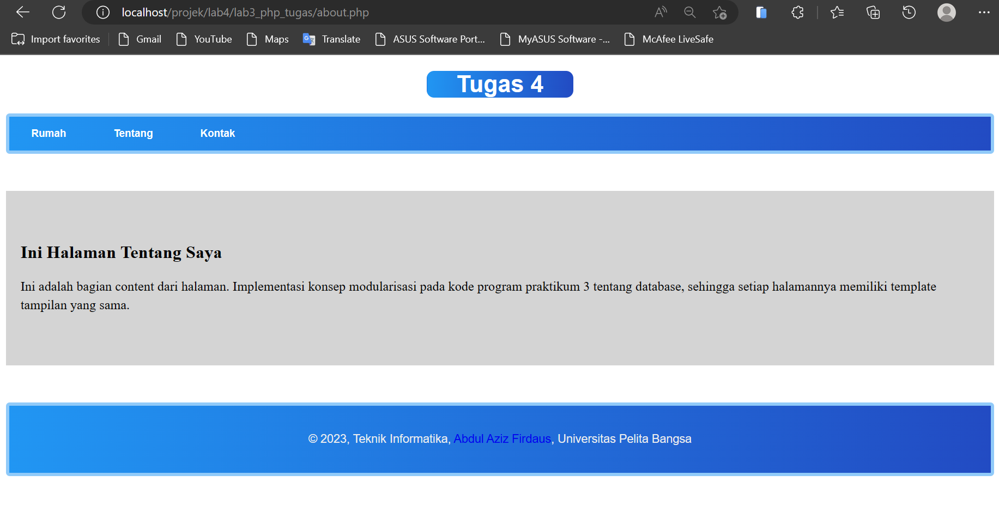The height and width of the screenshot is (517, 999).
Task: Open the Favorites list
Action: click(x=838, y=12)
